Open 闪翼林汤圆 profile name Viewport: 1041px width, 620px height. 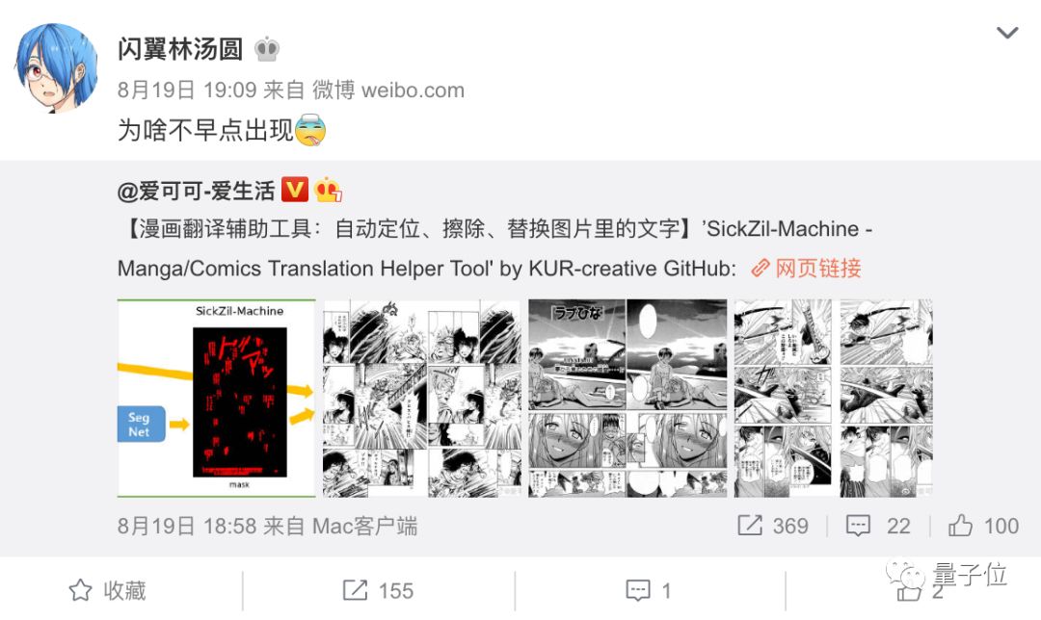coord(180,48)
